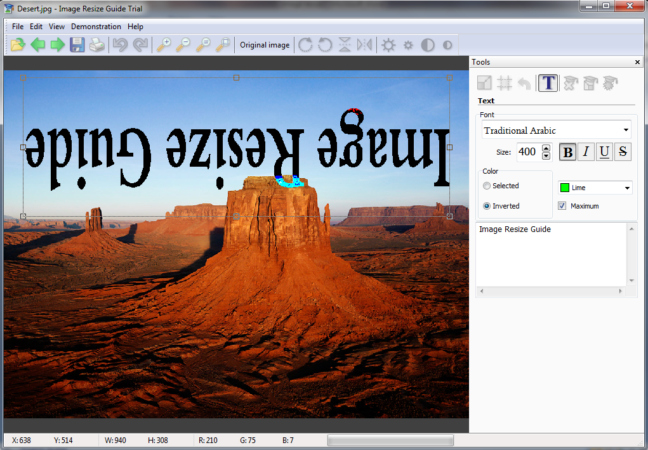648x450 pixels.
Task: Select the Text tool in the Tools panel
Action: tap(548, 83)
